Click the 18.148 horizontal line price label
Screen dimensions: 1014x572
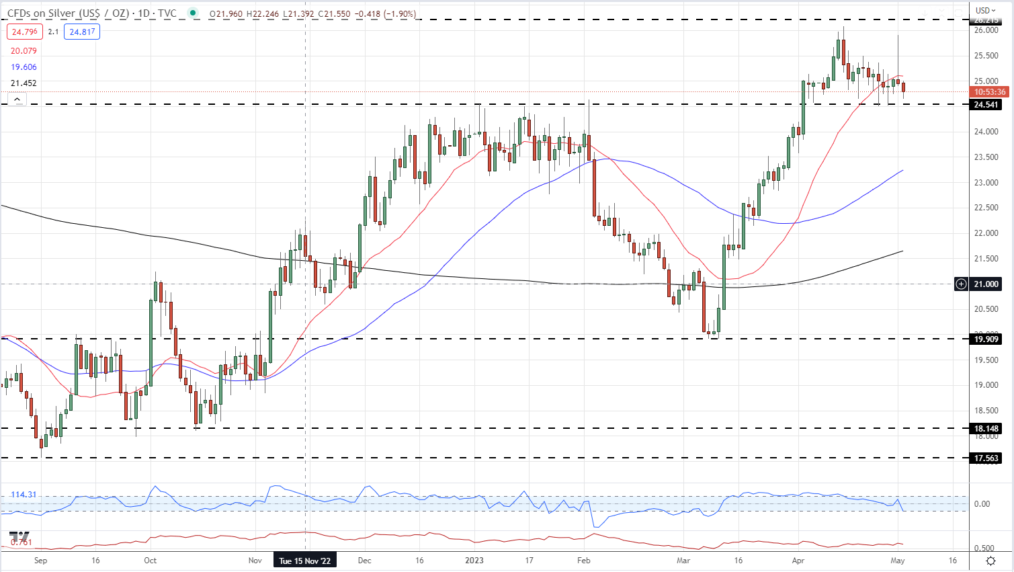986,429
